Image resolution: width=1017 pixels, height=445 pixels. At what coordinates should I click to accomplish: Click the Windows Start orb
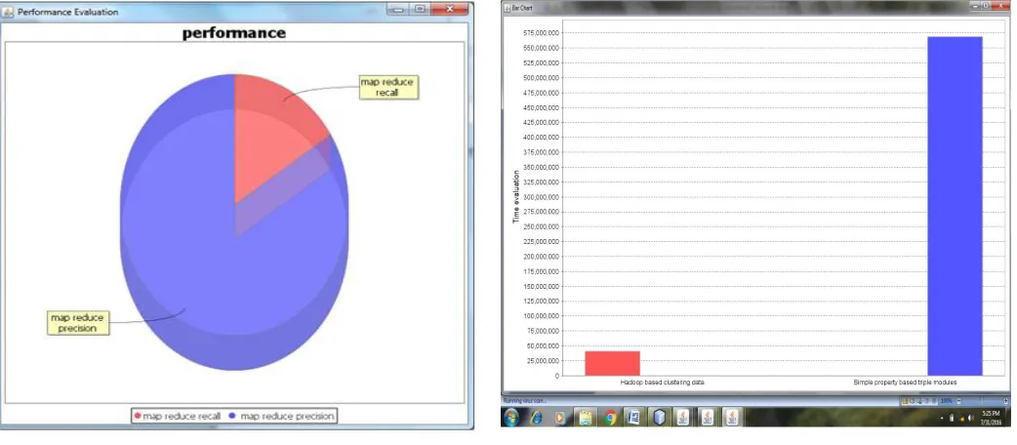click(511, 417)
